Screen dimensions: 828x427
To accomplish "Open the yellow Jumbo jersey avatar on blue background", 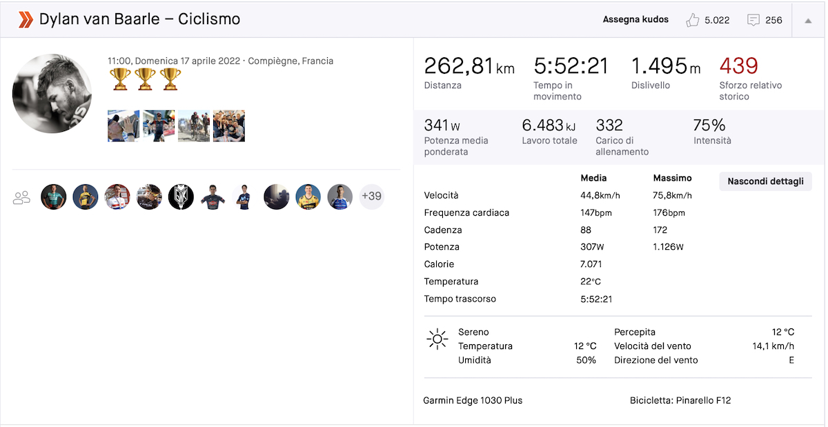I will 308,197.
